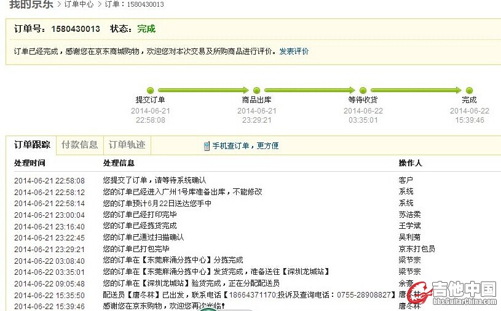Switch to the 付款信息 tab
This screenshot has width=501, height=311.
pyautogui.click(x=79, y=145)
